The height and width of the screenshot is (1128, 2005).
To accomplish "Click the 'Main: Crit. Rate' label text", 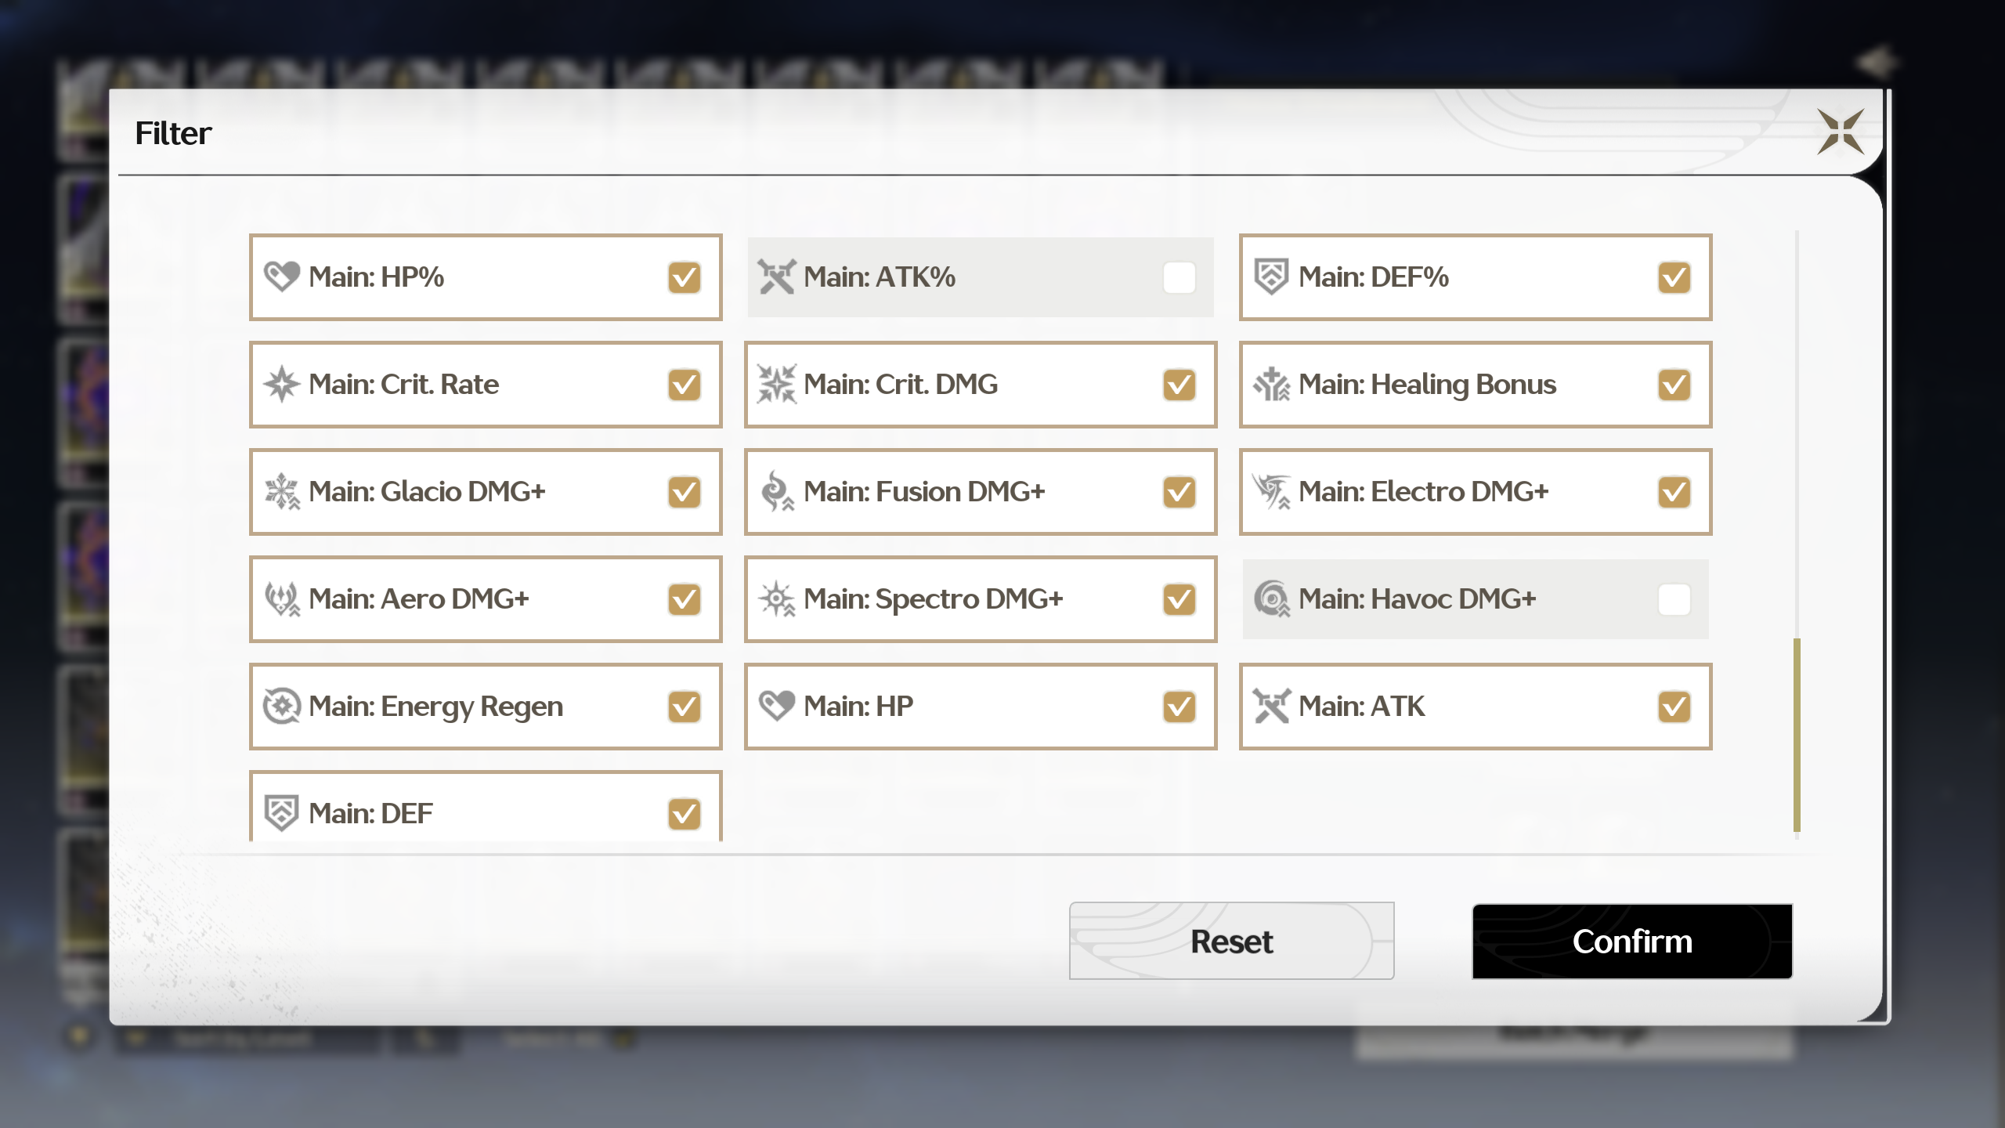I will [403, 384].
